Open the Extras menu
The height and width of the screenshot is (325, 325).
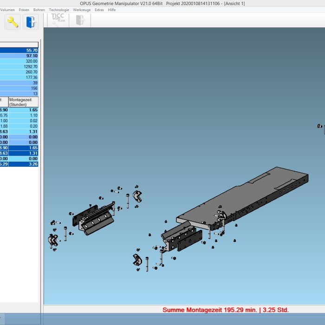[x=99, y=10]
